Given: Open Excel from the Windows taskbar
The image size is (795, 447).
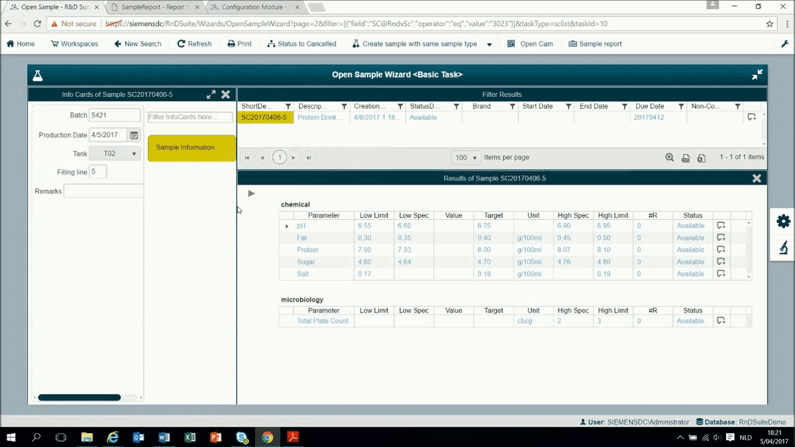Looking at the screenshot, I should click(x=189, y=437).
